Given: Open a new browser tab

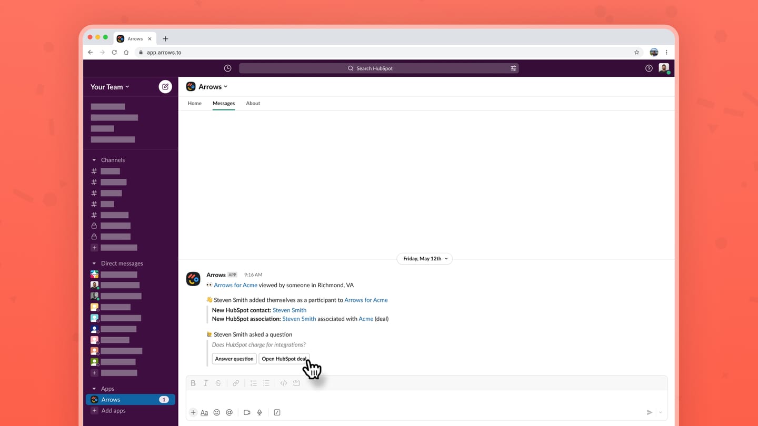Looking at the screenshot, I should tap(165, 39).
